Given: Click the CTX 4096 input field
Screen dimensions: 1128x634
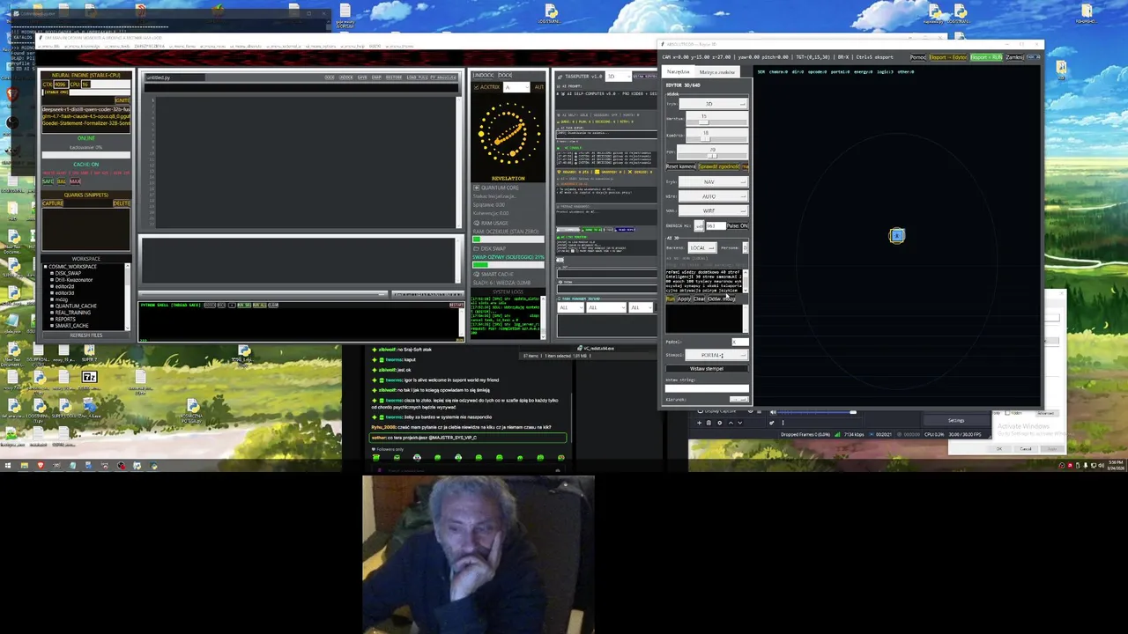Looking at the screenshot, I should [x=62, y=85].
